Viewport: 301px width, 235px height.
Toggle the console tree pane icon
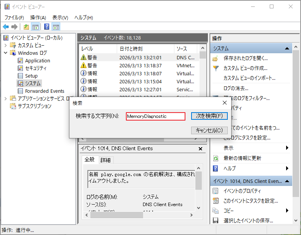pos(35,27)
